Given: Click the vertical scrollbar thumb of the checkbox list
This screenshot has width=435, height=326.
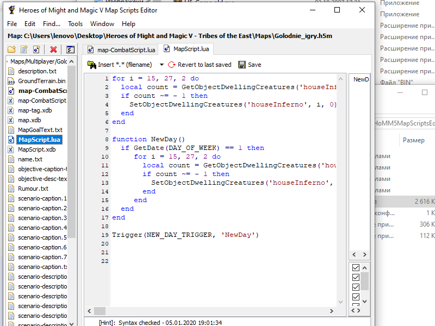Looking at the screenshot, I should click(x=365, y=281).
